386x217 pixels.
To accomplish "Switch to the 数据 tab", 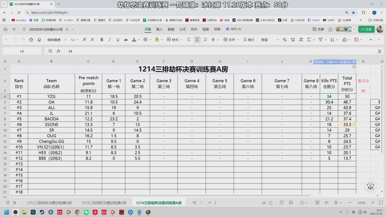I will pos(171,29).
